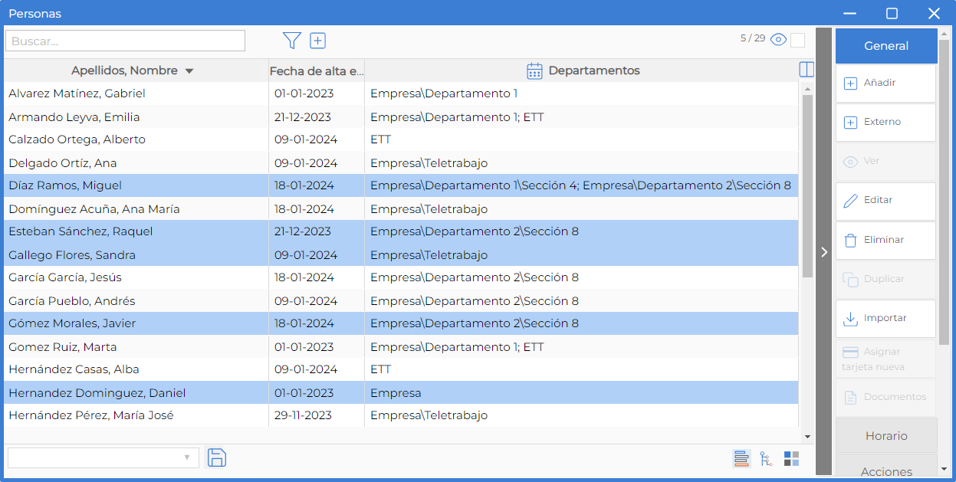956x482 pixels.
Task: Click the Externo plus icon
Action: click(x=850, y=123)
